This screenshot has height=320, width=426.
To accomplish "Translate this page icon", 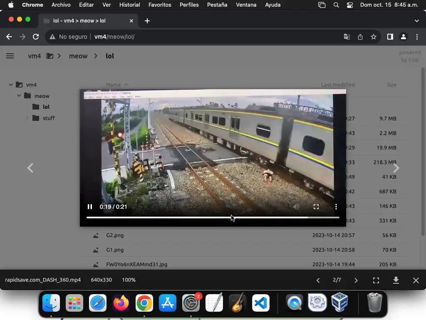I will coord(347,37).
